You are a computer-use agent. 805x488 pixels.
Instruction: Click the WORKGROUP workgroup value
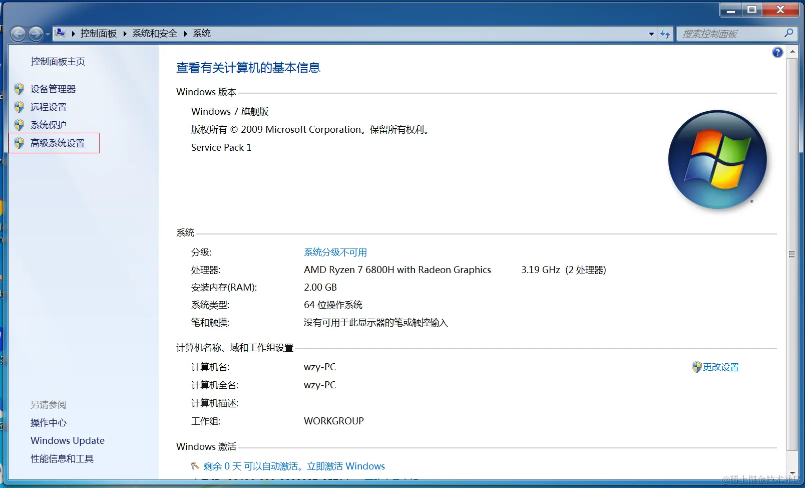tap(334, 421)
